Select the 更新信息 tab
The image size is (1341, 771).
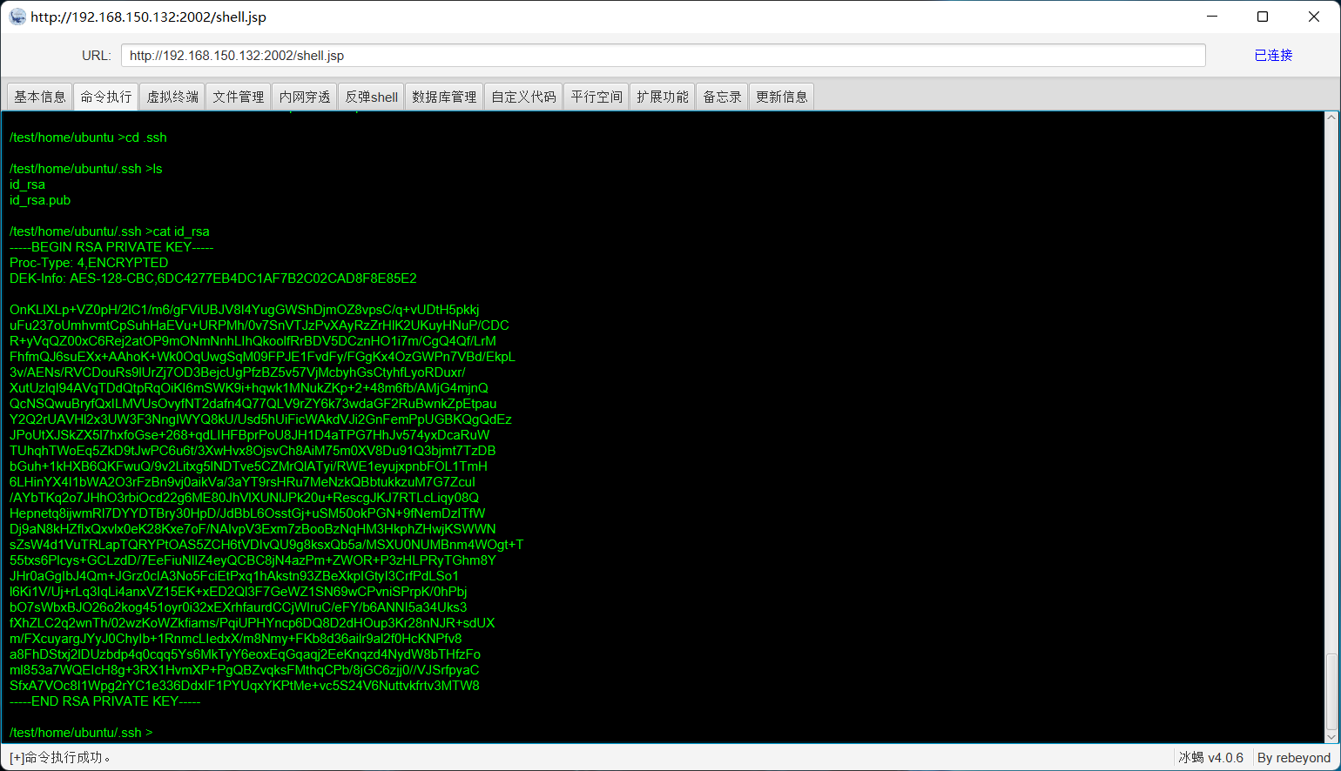coord(782,97)
